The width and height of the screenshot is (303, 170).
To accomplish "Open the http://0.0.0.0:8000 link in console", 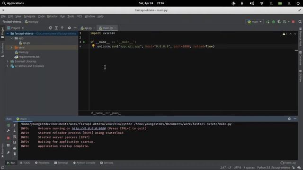I will click(89, 128).
